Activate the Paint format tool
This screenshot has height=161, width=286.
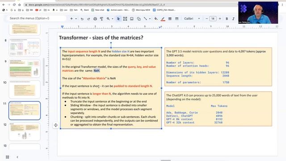pos(101,19)
